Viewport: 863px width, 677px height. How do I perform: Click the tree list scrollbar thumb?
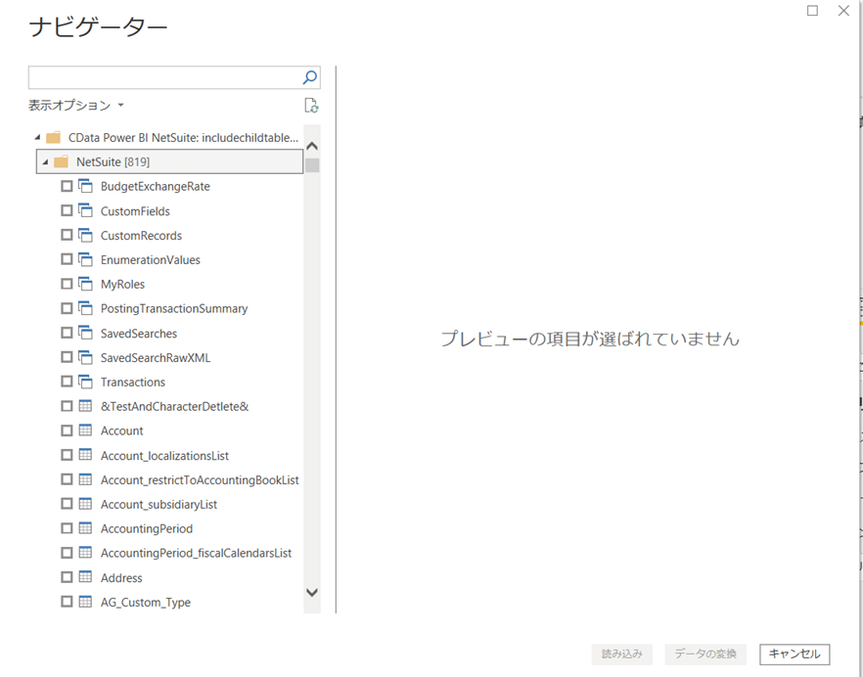[312, 165]
